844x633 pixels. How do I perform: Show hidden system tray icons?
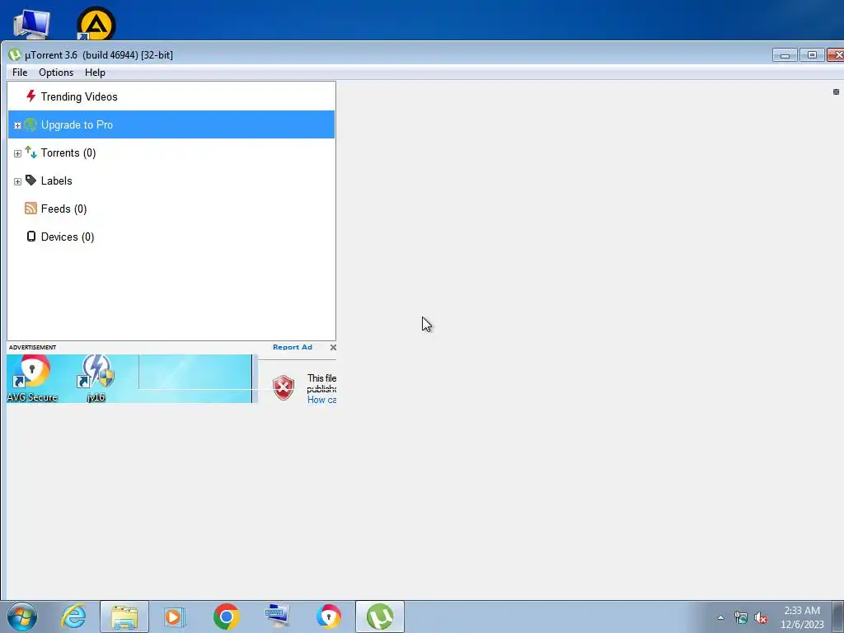[x=720, y=617]
